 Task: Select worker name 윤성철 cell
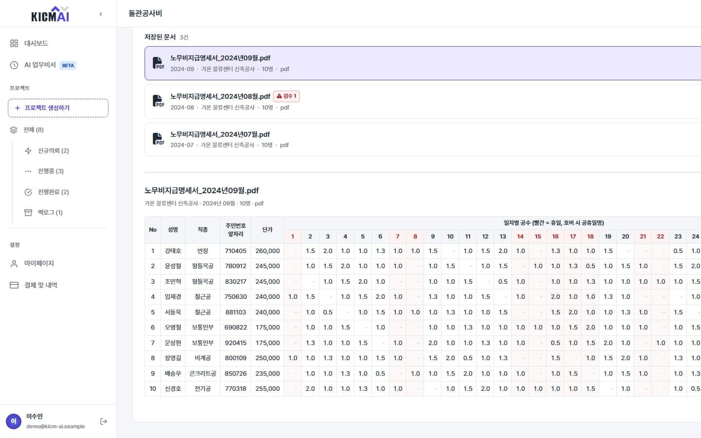[x=173, y=266]
